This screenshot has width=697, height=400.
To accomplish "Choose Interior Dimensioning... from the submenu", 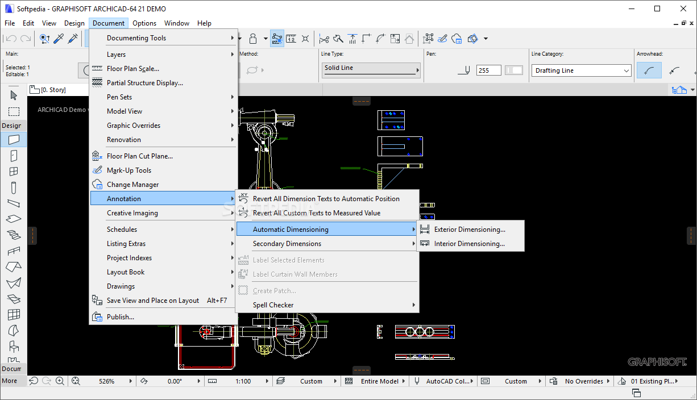I will coord(471,244).
